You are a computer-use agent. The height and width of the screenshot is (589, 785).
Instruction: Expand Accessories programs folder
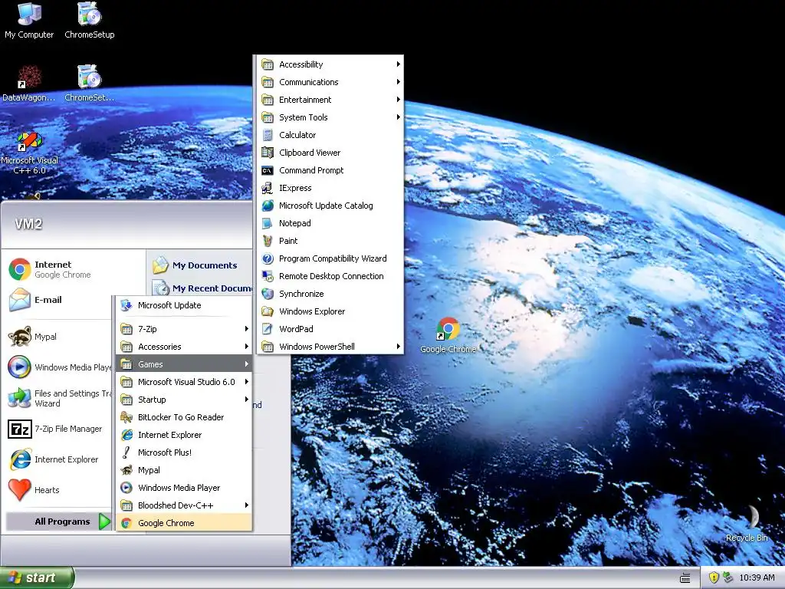coord(184,347)
